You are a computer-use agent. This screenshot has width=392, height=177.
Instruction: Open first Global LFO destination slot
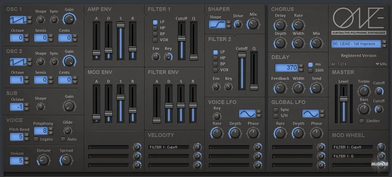pos(292,147)
